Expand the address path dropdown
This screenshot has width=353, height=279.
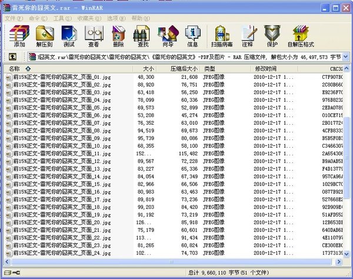click(346, 57)
